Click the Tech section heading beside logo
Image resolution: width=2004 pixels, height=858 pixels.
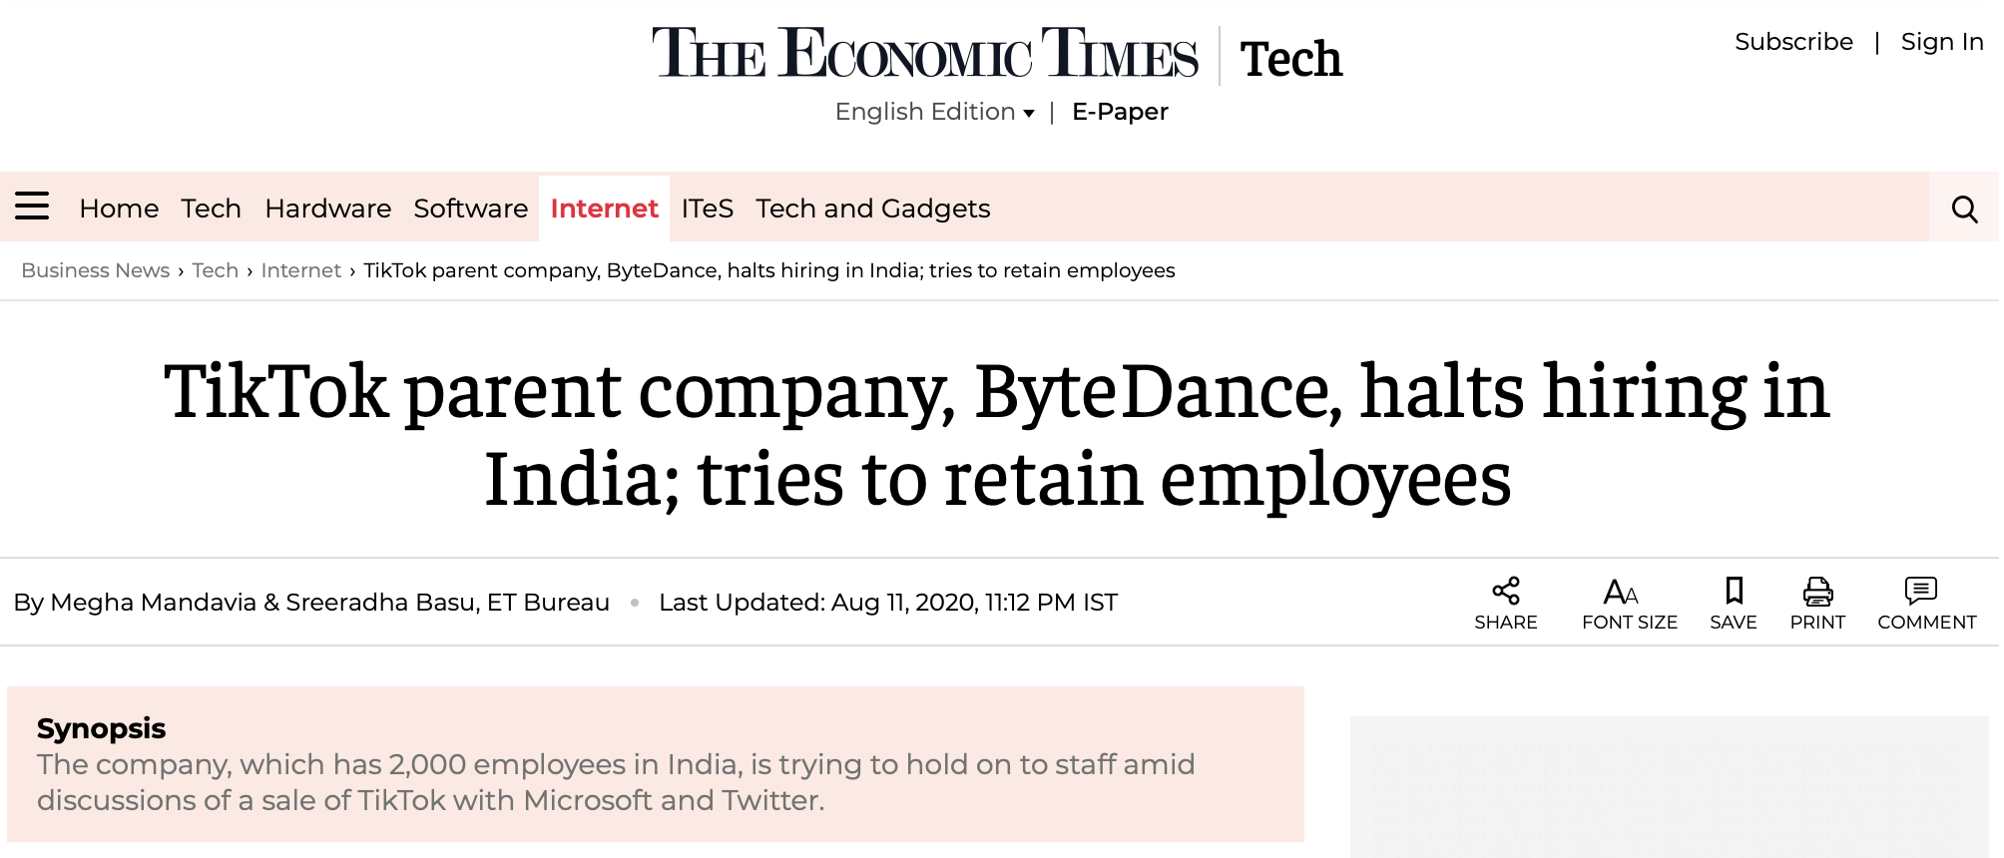tap(1290, 59)
